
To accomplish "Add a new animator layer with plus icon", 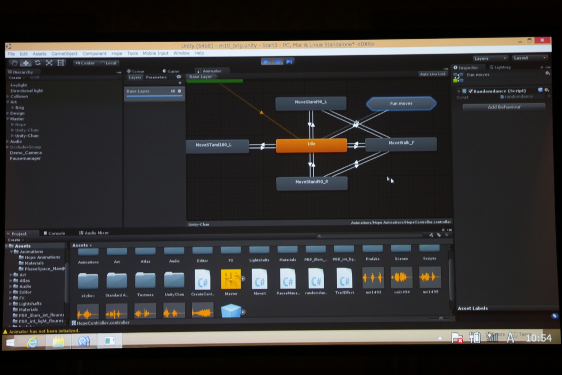I will coord(179,83).
